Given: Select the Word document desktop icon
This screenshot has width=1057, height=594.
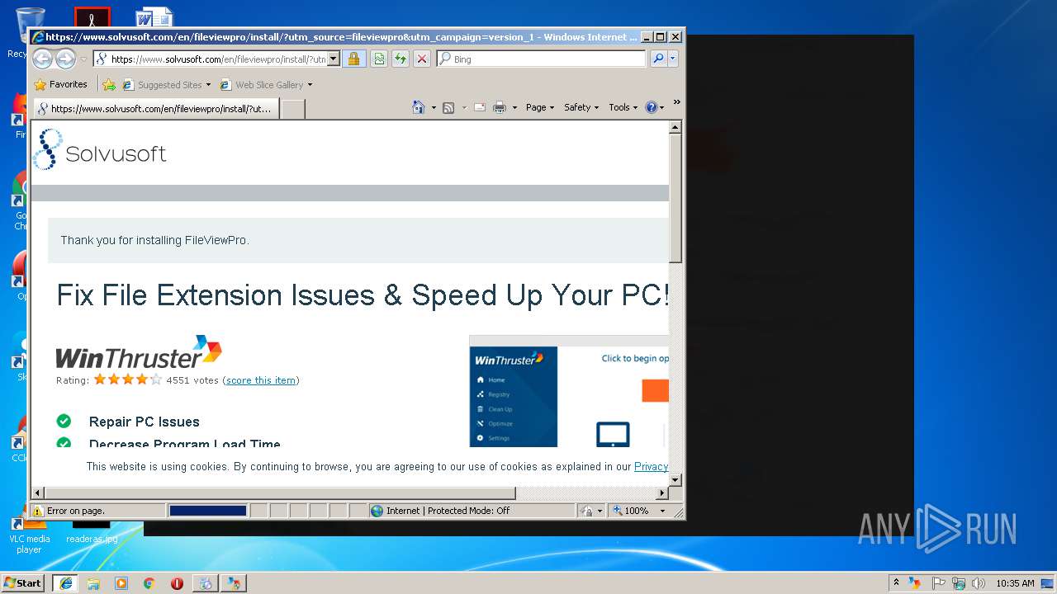Looking at the screenshot, I should pos(154,17).
